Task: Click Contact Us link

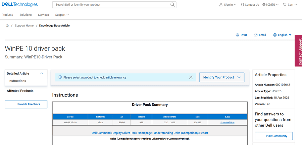Action: (252, 5)
